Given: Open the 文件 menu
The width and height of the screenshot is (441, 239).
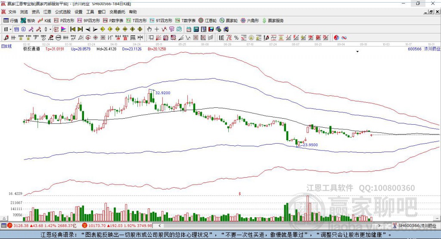Looking at the screenshot, I should point(12,12).
